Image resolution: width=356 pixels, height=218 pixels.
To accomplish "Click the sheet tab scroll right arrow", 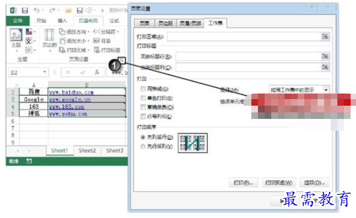I will click(29, 151).
